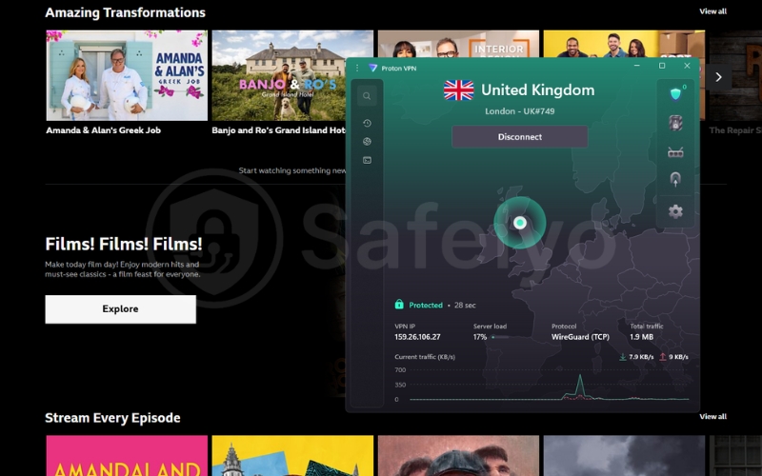762x476 pixels.
Task: Minimize the Proton VPN window
Action: pos(636,66)
